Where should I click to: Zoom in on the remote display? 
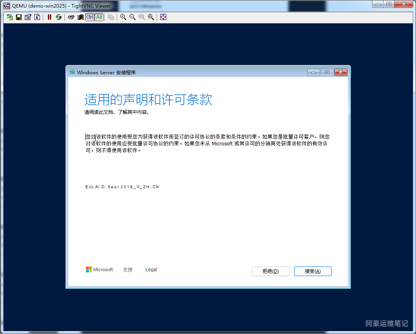(x=123, y=17)
